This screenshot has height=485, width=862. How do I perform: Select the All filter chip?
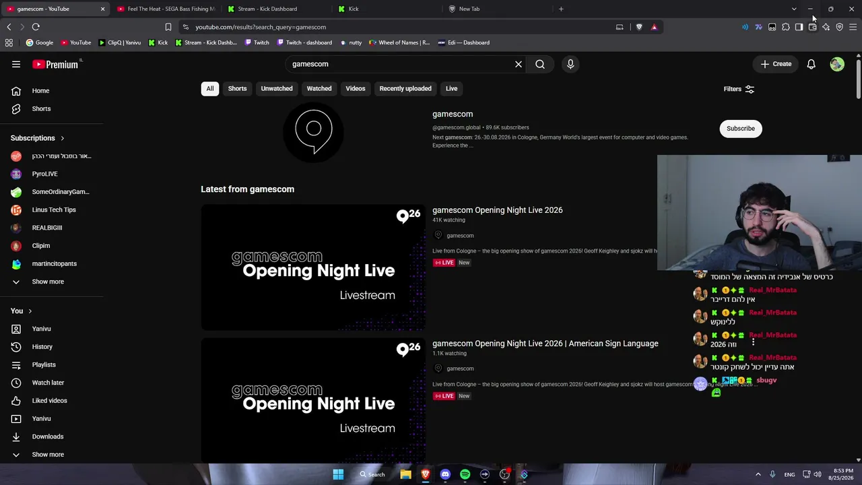coord(210,88)
